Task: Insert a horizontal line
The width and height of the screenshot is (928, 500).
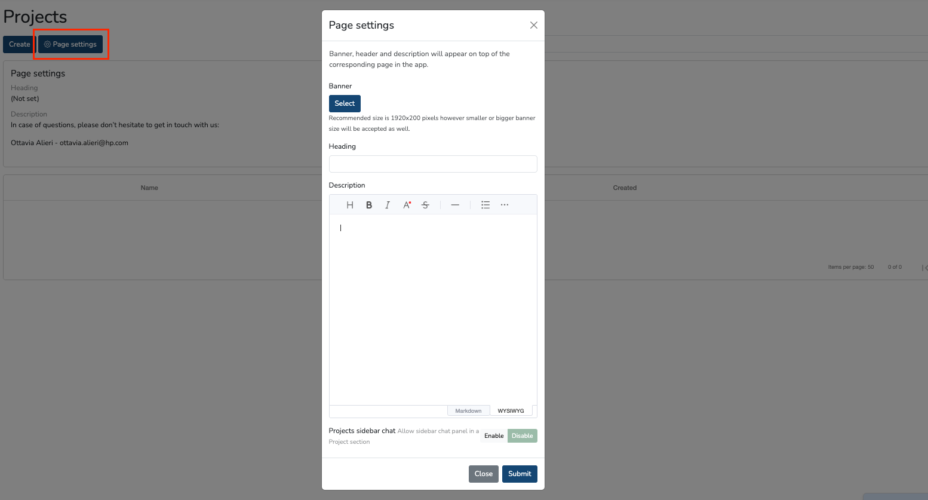Action: tap(455, 205)
